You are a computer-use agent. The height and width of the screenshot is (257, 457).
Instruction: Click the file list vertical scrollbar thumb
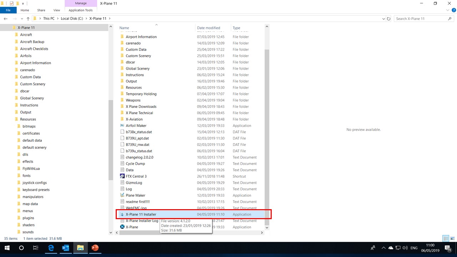tap(267, 137)
